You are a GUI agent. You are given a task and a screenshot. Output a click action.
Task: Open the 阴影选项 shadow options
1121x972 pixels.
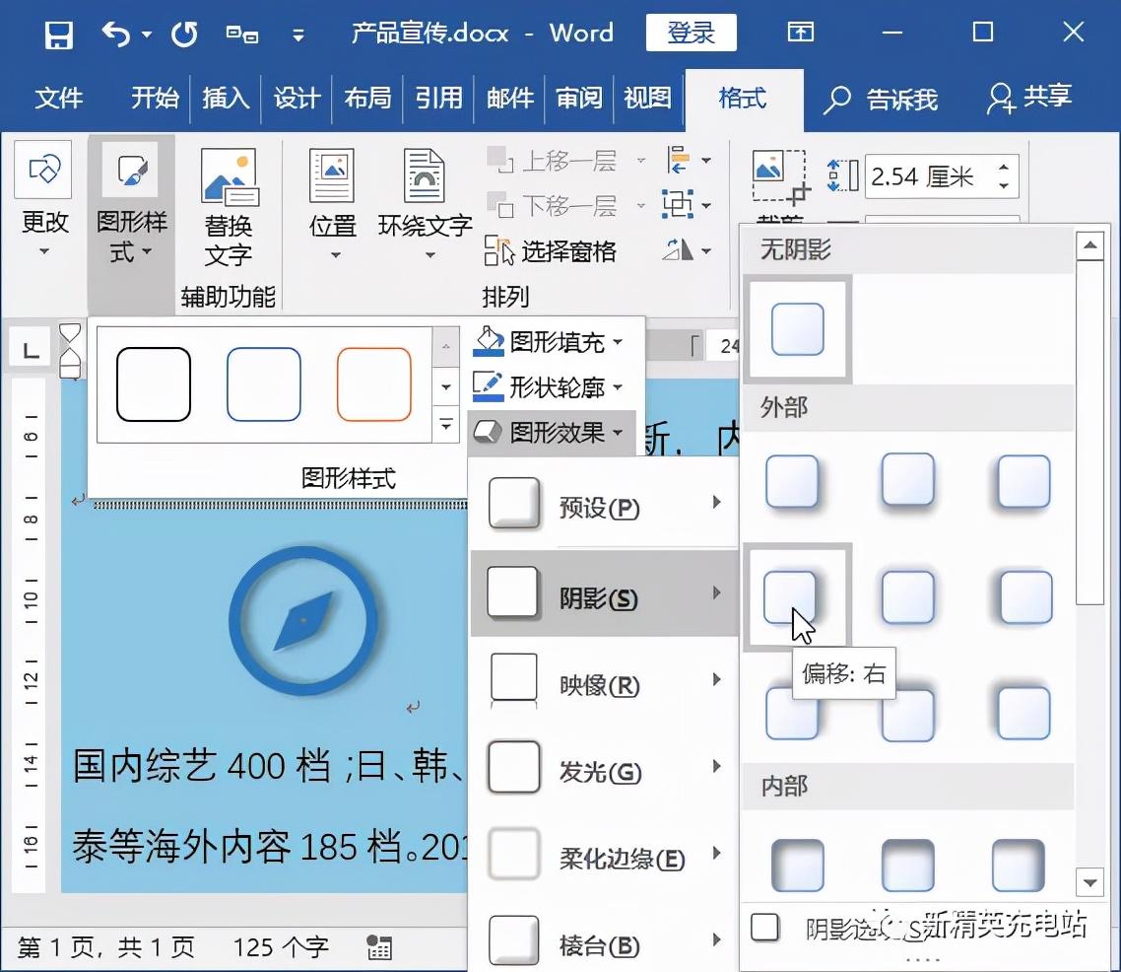(x=837, y=927)
